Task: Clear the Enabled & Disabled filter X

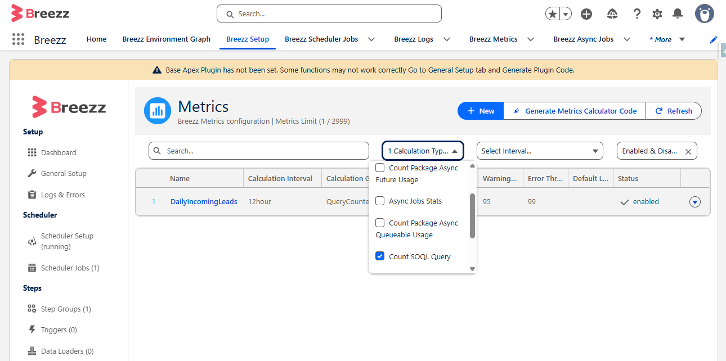Action: pos(688,151)
